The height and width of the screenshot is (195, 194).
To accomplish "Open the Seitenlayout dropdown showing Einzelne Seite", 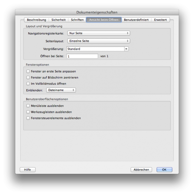I will pos(99,41).
